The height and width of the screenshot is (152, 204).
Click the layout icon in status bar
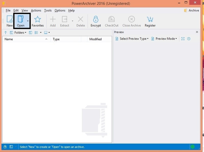[11, 147]
